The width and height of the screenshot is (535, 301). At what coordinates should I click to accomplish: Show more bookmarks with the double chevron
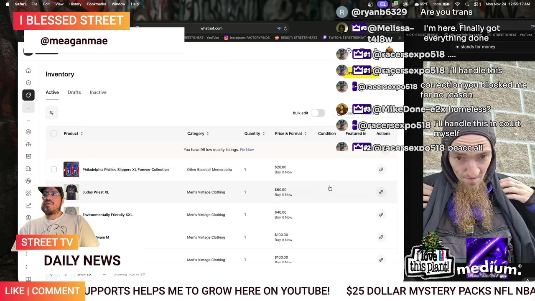(400, 38)
